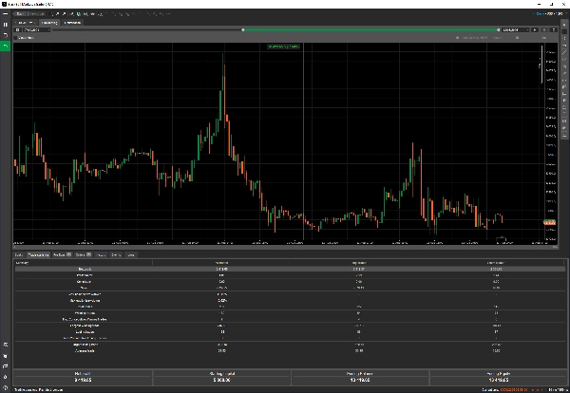The width and height of the screenshot is (570, 393).
Task: Open the Log tab in results panel
Action: click(131, 255)
